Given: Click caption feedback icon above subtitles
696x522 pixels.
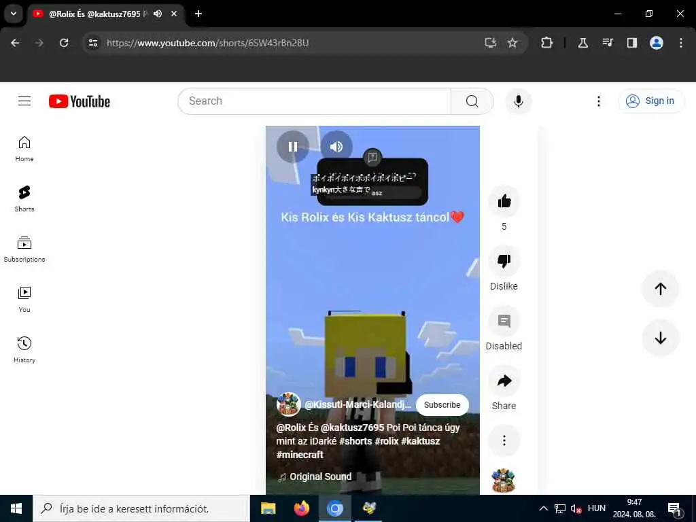Looking at the screenshot, I should tap(372, 157).
